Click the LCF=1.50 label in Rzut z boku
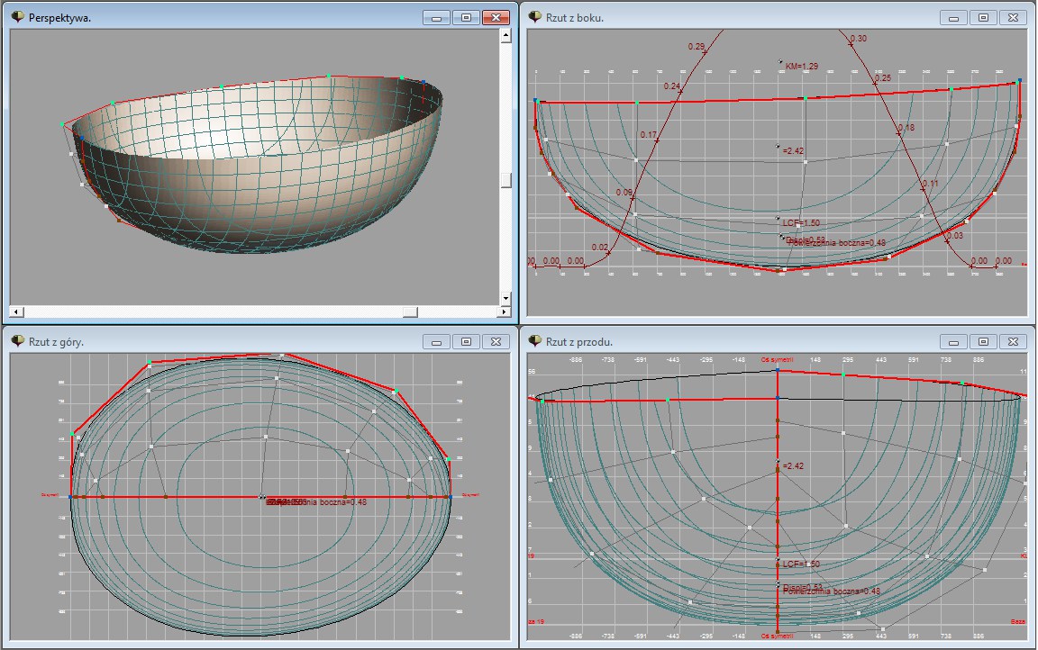This screenshot has width=1038, height=650. [x=801, y=223]
